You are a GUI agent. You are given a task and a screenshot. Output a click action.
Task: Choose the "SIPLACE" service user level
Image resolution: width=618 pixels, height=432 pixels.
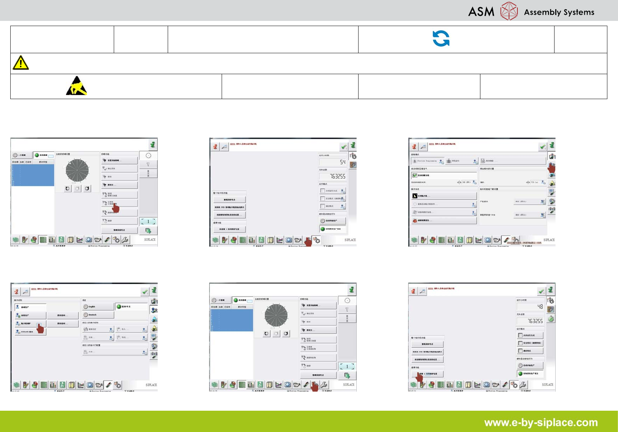[x=30, y=332]
